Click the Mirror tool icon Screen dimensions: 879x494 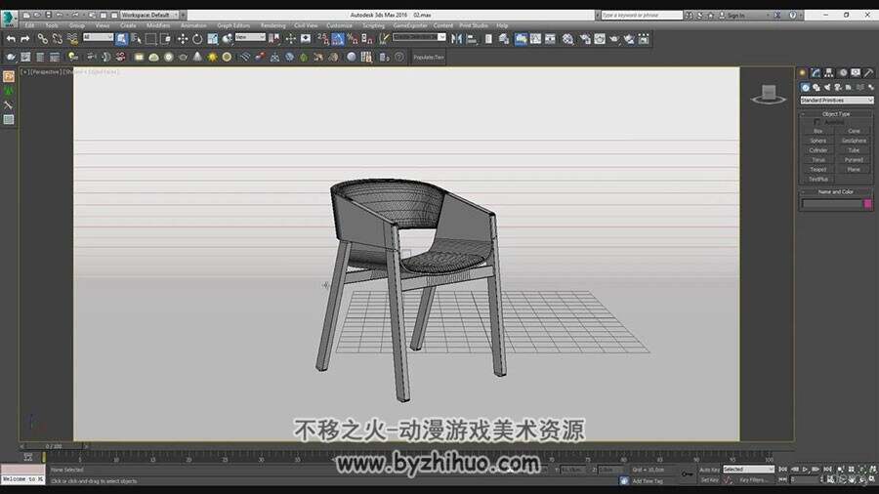click(457, 39)
